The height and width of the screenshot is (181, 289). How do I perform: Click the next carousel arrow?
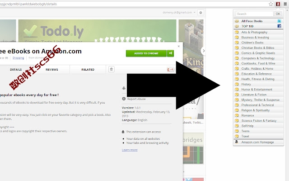coord(203,51)
